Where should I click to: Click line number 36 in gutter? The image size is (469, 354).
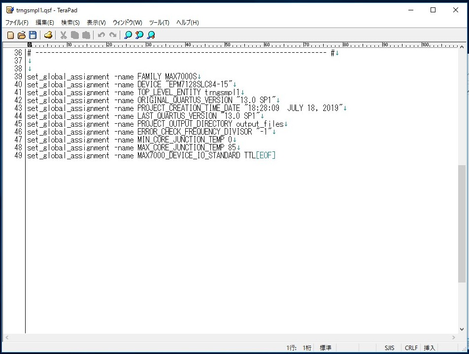coord(18,53)
